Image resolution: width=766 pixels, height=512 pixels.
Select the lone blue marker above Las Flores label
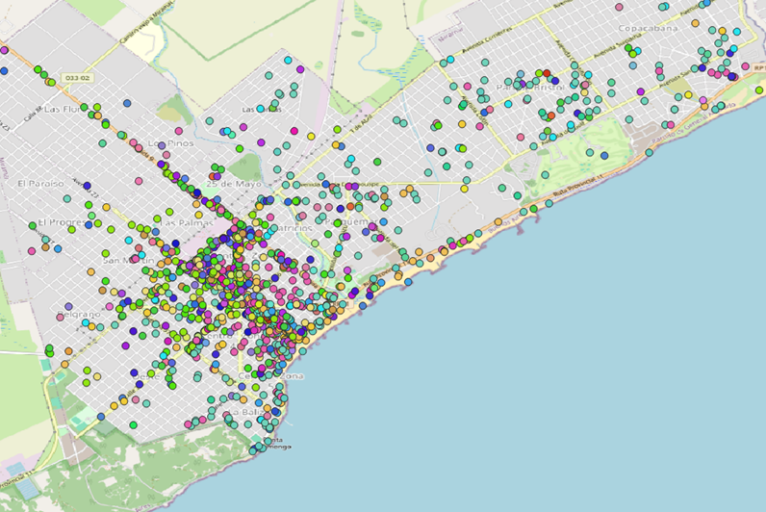[127, 103]
